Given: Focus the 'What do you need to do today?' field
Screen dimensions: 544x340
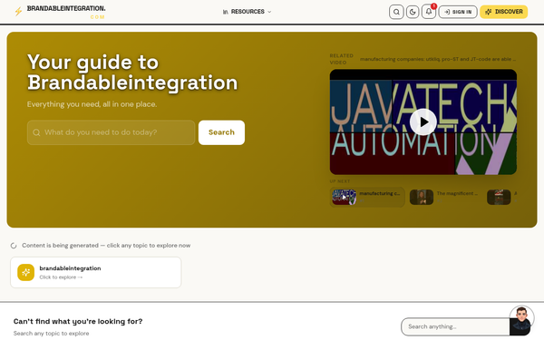Looking at the screenshot, I should (111, 132).
